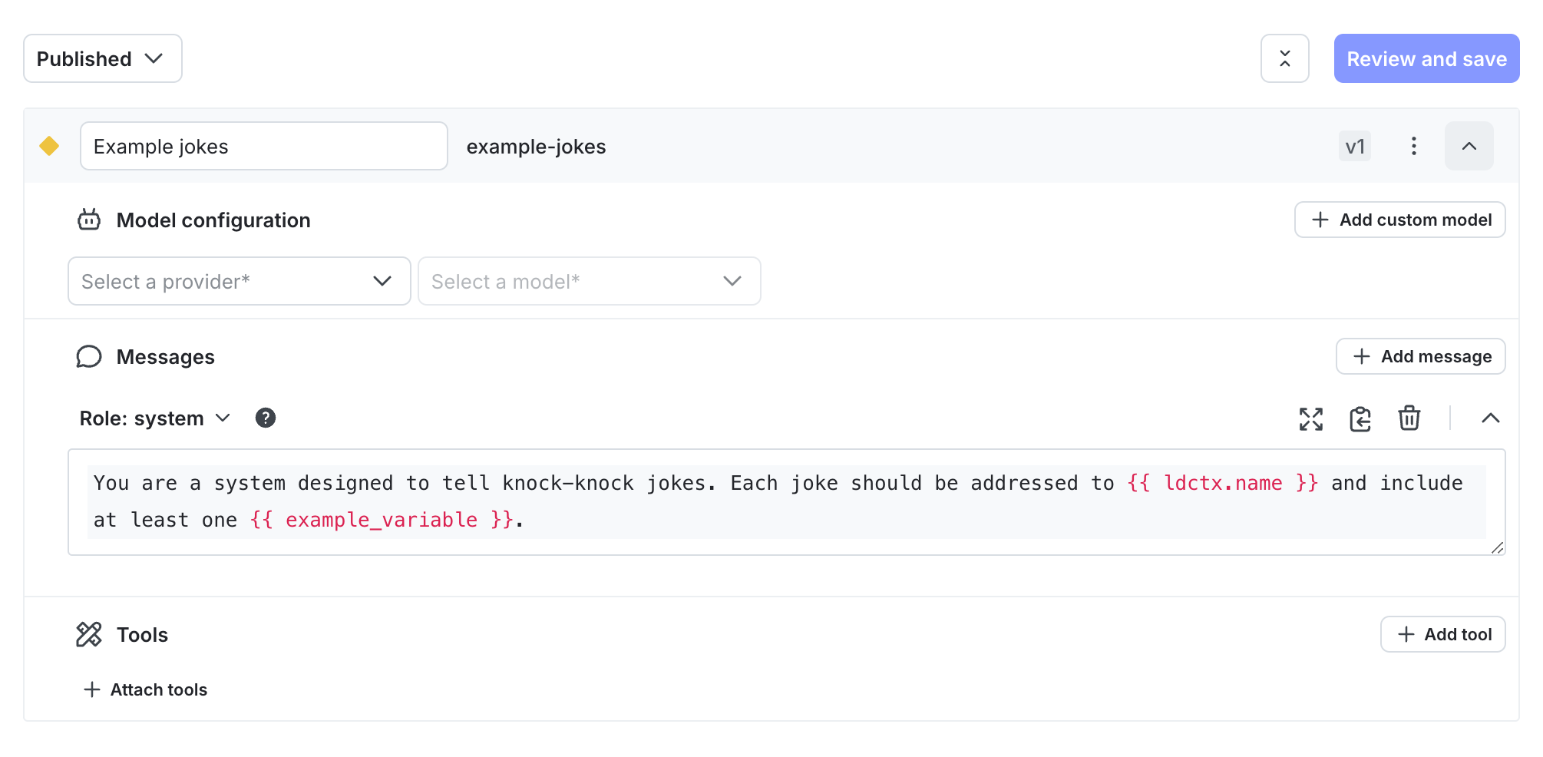Click the Messages chat bubble icon
1543x757 pixels.
pos(90,356)
